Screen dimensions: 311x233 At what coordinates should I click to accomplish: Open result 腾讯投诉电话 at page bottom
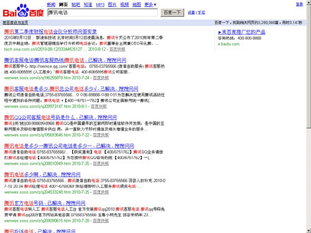coord(40,231)
